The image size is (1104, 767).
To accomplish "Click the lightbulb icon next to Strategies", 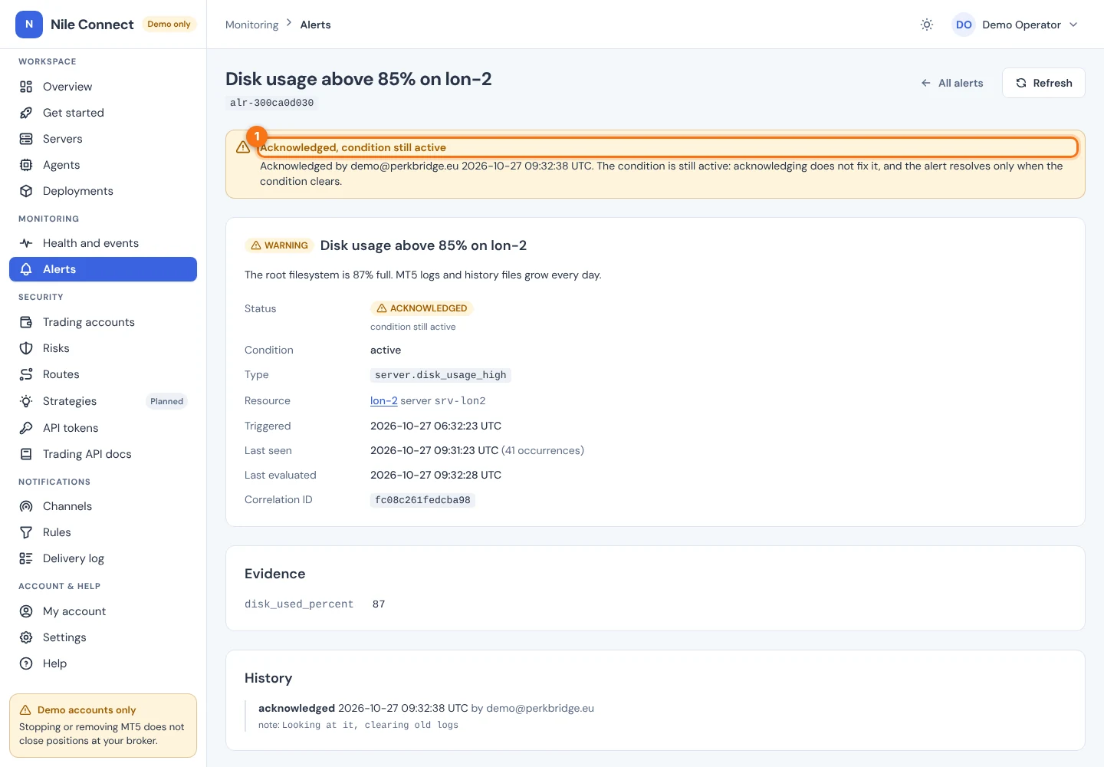I will (x=26, y=401).
